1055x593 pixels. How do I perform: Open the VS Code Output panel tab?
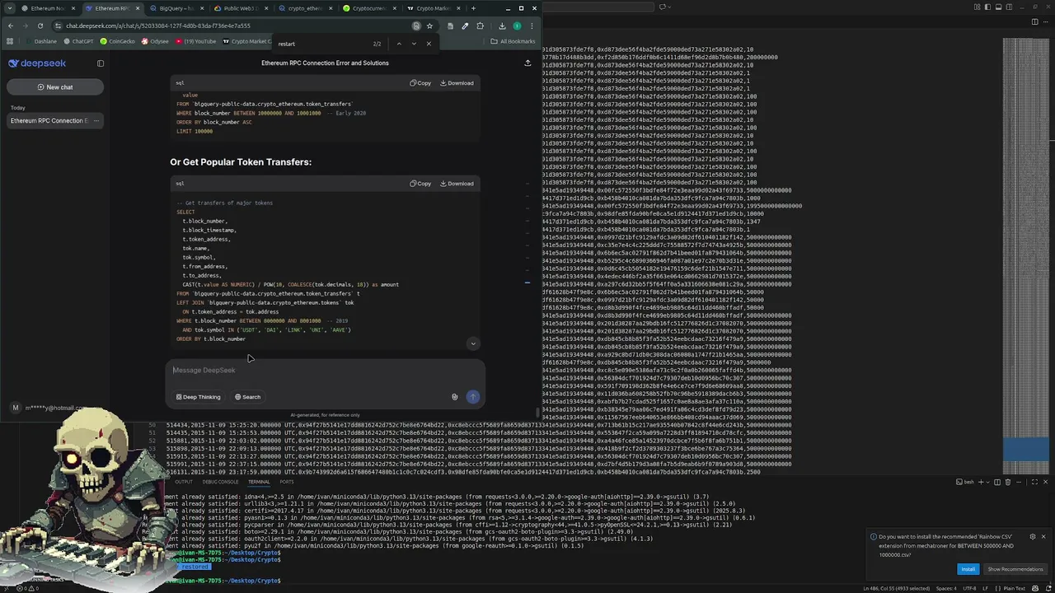point(184,482)
